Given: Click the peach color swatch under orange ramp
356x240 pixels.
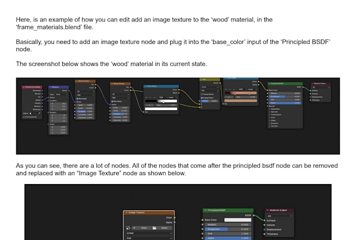Looking at the screenshot, I should (x=241, y=100).
